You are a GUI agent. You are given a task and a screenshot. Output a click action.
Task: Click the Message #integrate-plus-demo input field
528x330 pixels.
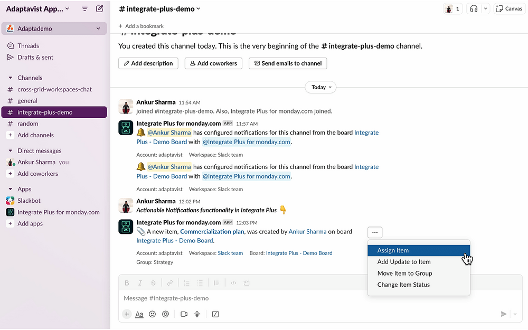tap(320, 298)
